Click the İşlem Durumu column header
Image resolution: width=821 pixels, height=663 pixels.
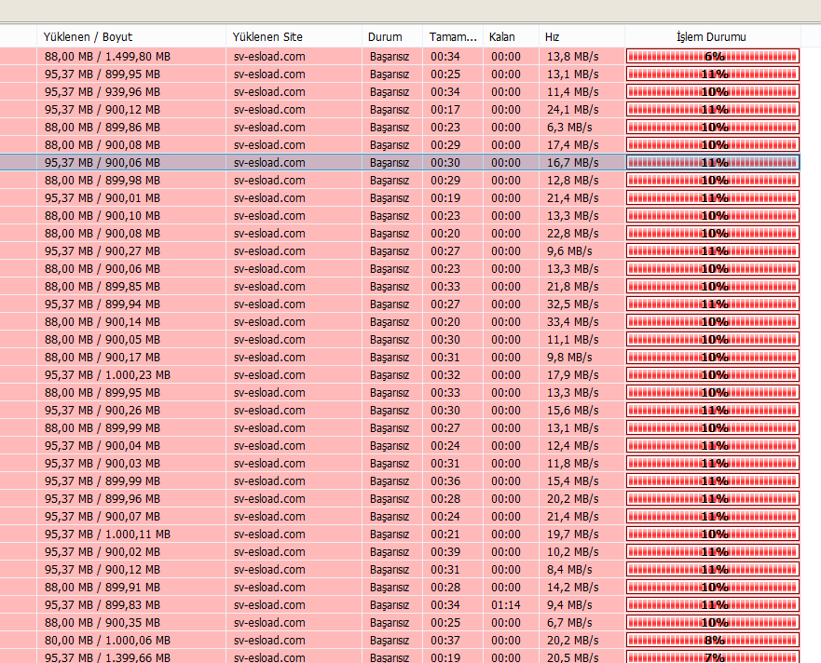point(712,36)
